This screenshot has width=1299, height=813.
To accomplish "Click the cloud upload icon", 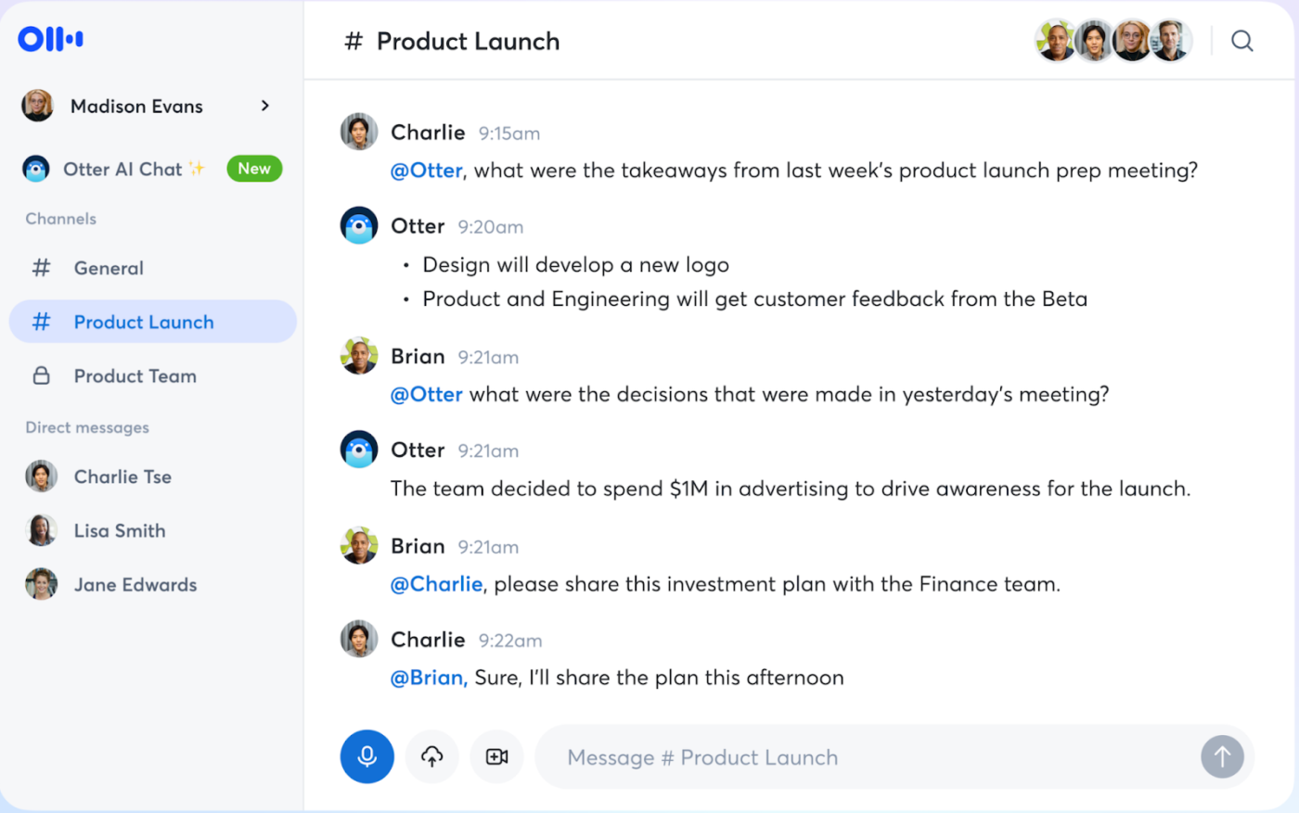I will (432, 756).
